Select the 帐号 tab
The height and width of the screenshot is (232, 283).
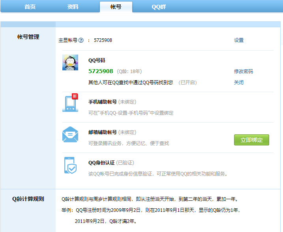tap(116, 7)
